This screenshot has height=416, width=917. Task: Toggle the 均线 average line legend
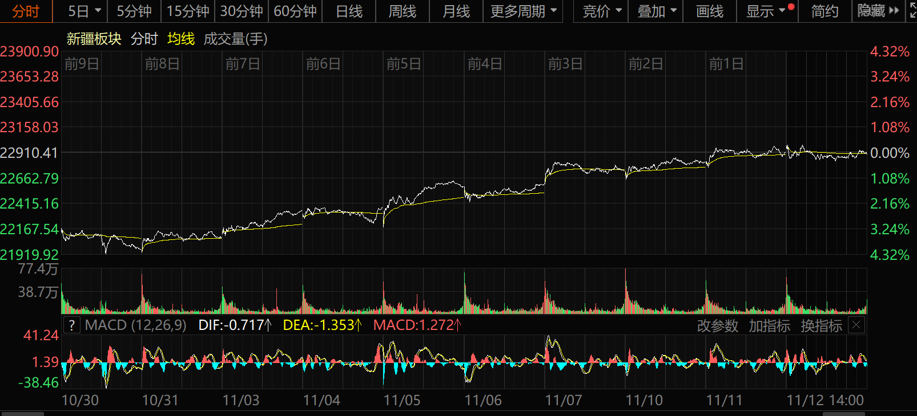click(181, 39)
